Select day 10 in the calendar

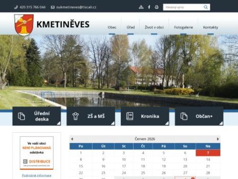[x=124, y=159]
